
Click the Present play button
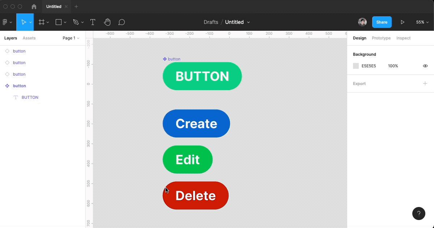tap(403, 22)
